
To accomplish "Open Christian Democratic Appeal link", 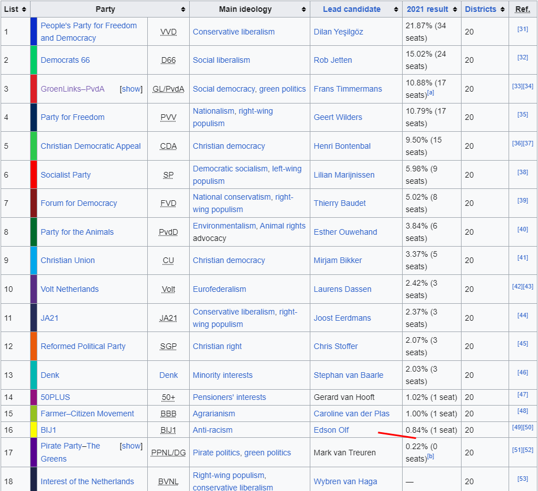I will (91, 147).
